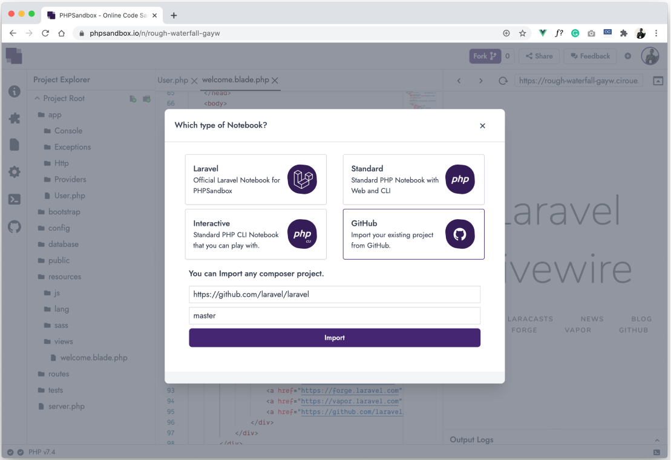The height and width of the screenshot is (460, 671).
Task: Select the Interactive notebook type
Action: pyautogui.click(x=256, y=234)
